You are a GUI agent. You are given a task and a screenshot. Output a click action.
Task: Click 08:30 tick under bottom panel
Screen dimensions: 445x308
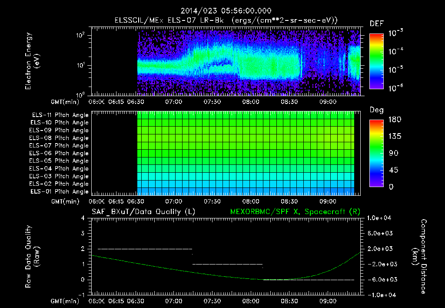(289, 301)
